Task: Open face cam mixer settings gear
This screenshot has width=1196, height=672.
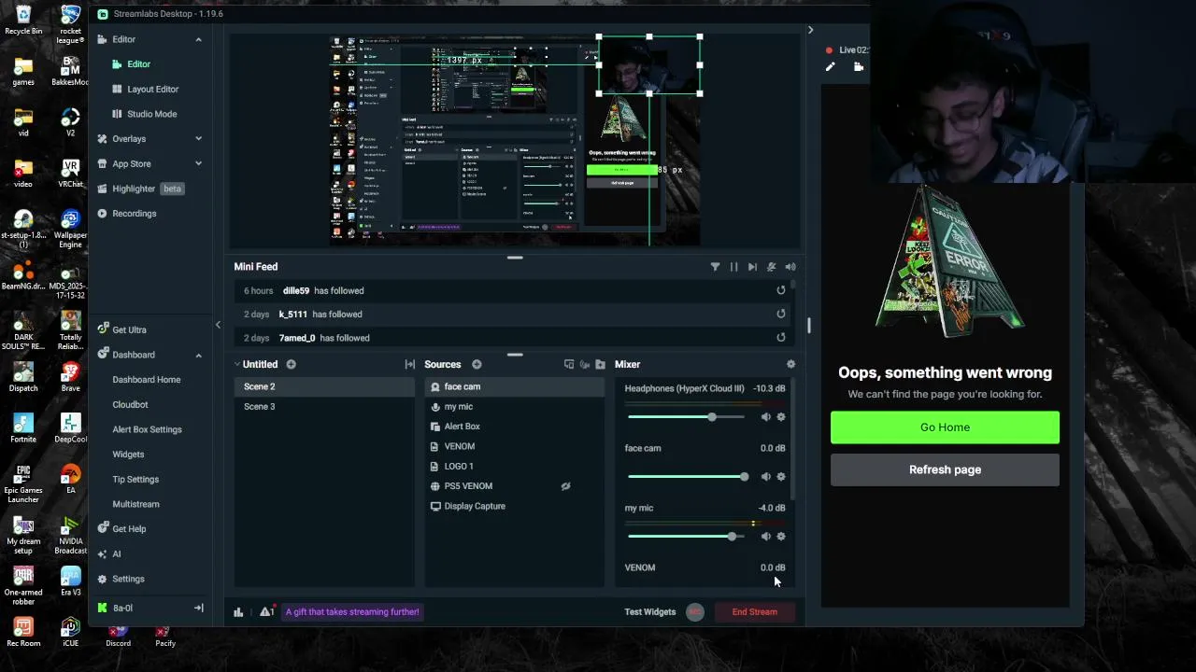Action: tap(781, 477)
